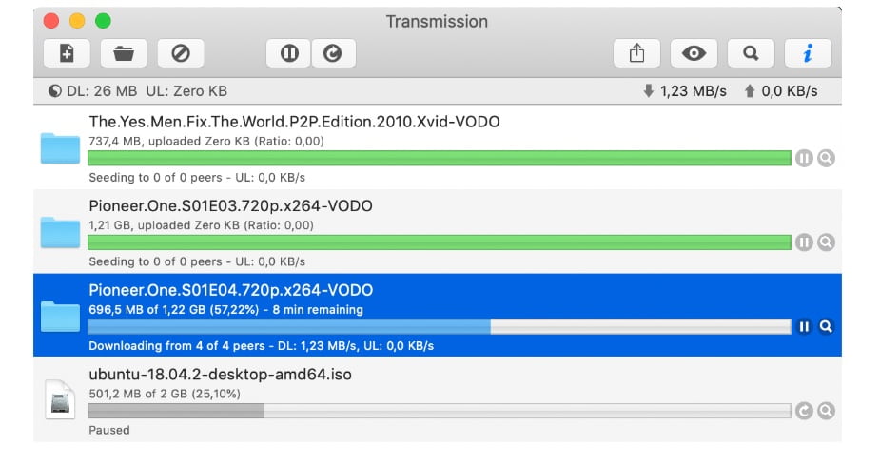880x464 pixels.
Task: Open a torrent file using folder icon
Action: (123, 53)
